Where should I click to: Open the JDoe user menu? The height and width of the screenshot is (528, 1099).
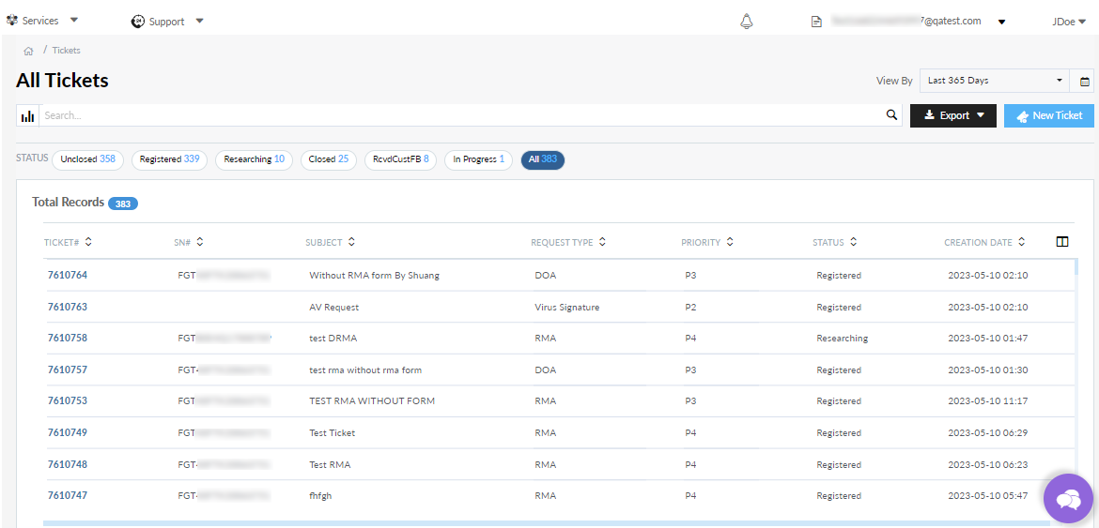pos(1069,22)
